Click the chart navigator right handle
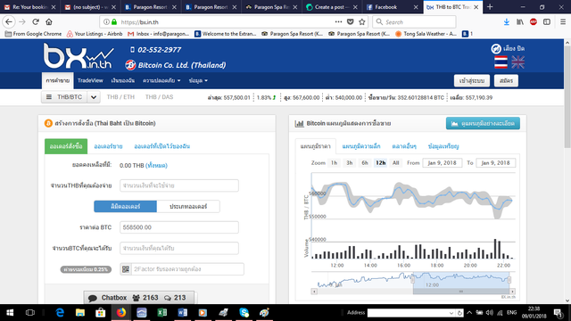Viewport: 571px width, 321px height. 509,279
